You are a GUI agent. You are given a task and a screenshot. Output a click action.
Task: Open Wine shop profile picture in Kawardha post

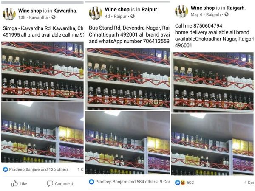point(9,14)
